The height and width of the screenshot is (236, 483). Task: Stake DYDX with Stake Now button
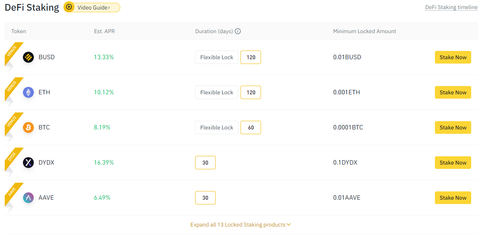[x=453, y=163]
